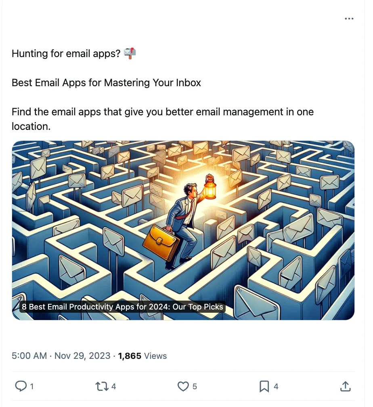
Task: Click the '8 Best Email Productivity Apps' caption
Action: (122, 307)
